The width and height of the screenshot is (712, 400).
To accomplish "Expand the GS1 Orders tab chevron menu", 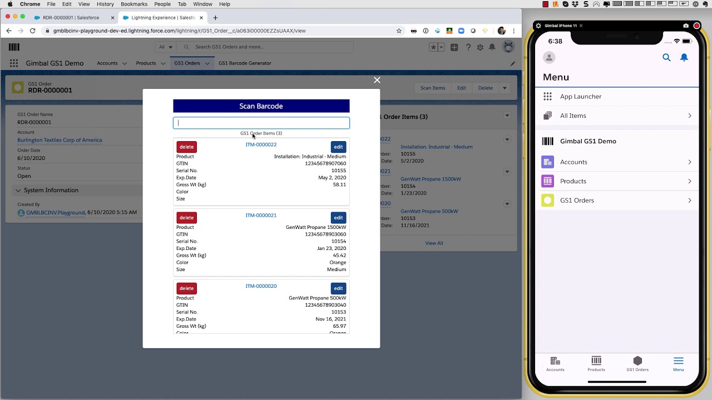I will click(x=207, y=63).
